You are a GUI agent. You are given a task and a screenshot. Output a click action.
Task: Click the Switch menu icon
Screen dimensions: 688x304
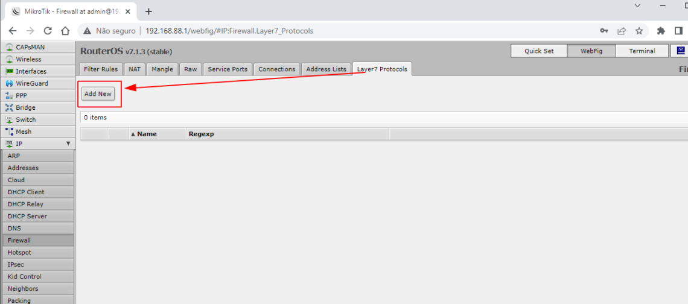click(9, 119)
